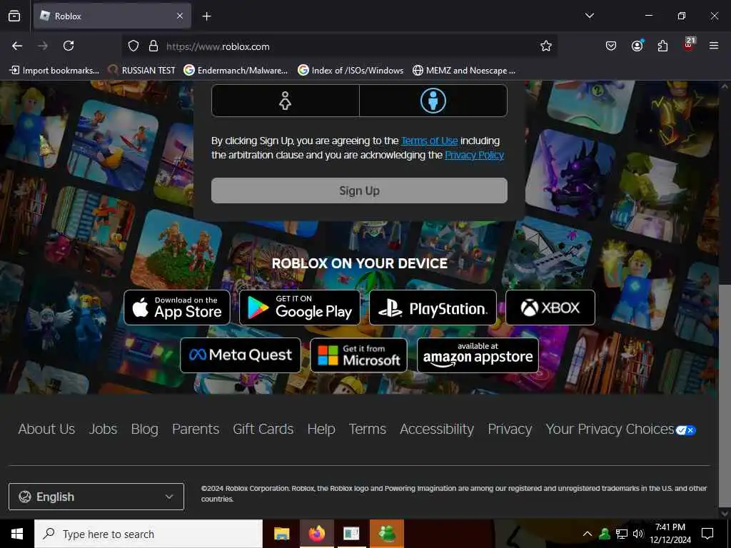
Task: Open a new browser tab
Action: [x=206, y=16]
